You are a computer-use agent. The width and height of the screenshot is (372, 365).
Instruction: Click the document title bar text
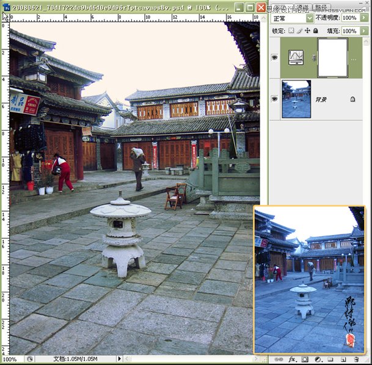coord(121,7)
